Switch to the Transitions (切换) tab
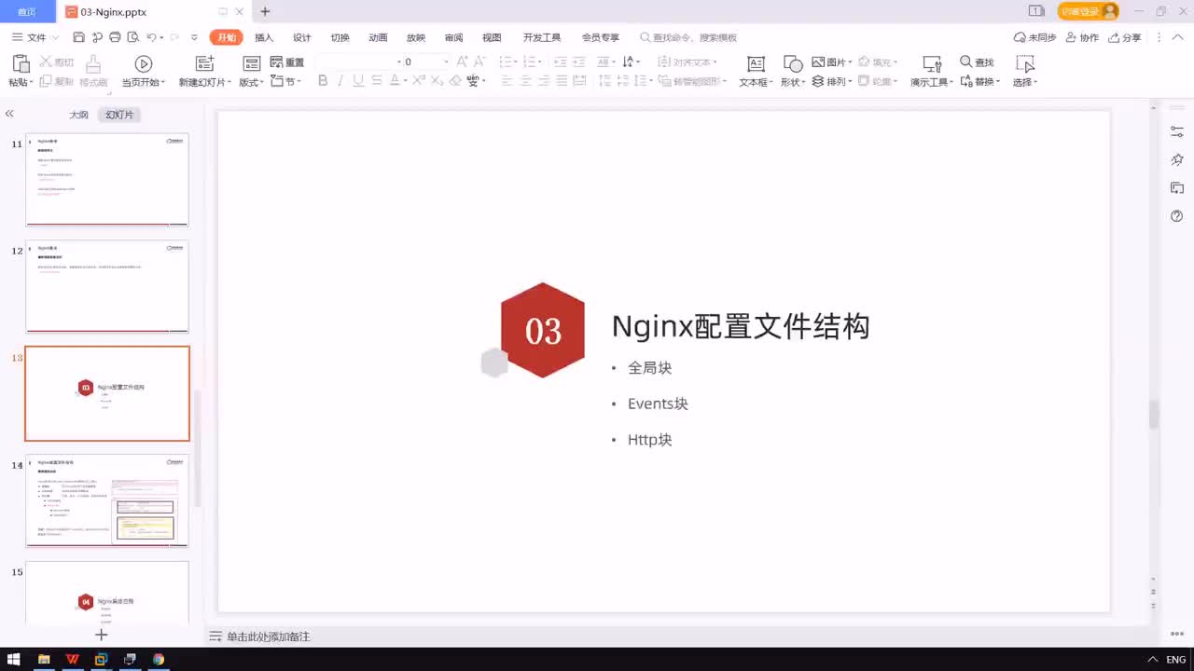Screen dimensions: 1194x671 [340, 37]
